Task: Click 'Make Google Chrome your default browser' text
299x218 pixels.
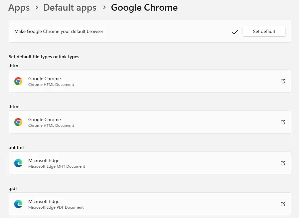Action: 59,31
